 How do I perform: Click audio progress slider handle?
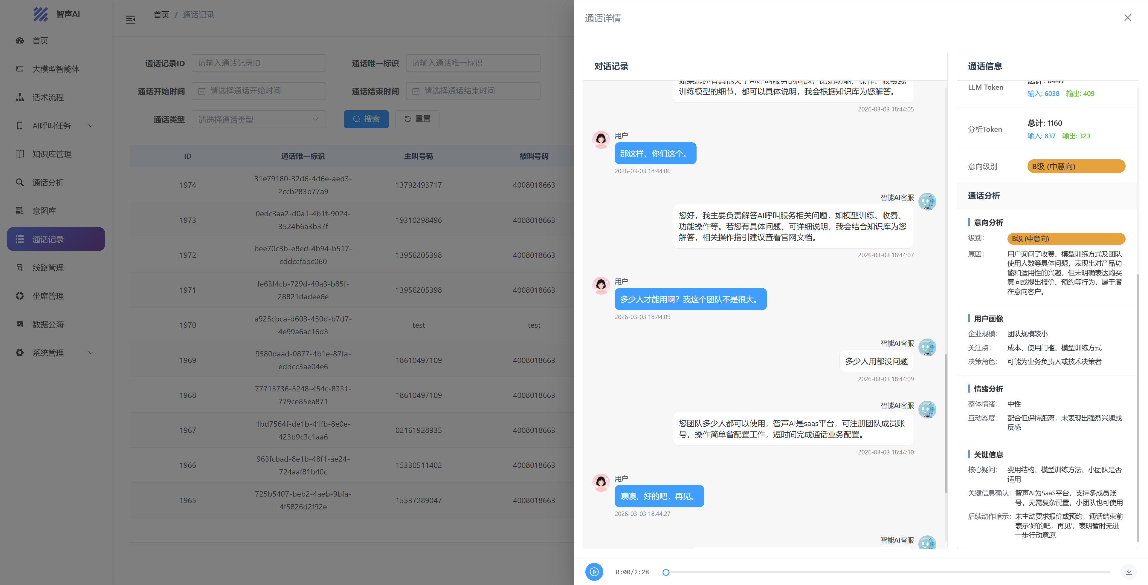point(666,572)
